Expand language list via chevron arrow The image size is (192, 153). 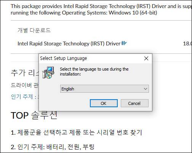click(146, 89)
